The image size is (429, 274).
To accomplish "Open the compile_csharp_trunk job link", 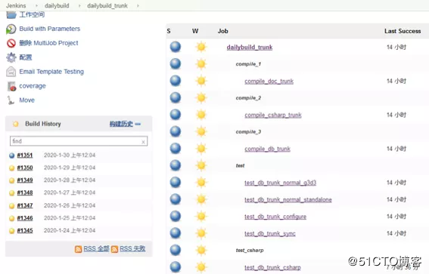I will tap(273, 115).
